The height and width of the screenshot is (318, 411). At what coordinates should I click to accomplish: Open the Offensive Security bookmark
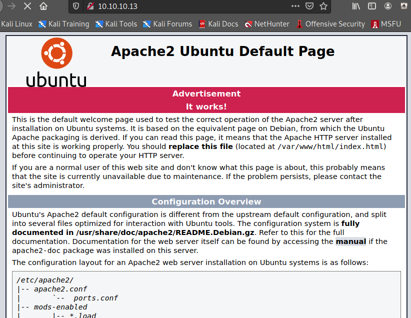coord(330,24)
